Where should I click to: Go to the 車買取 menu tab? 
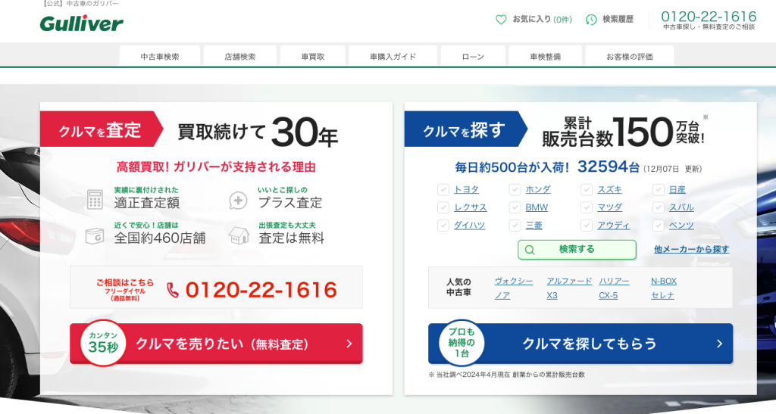[x=312, y=56]
